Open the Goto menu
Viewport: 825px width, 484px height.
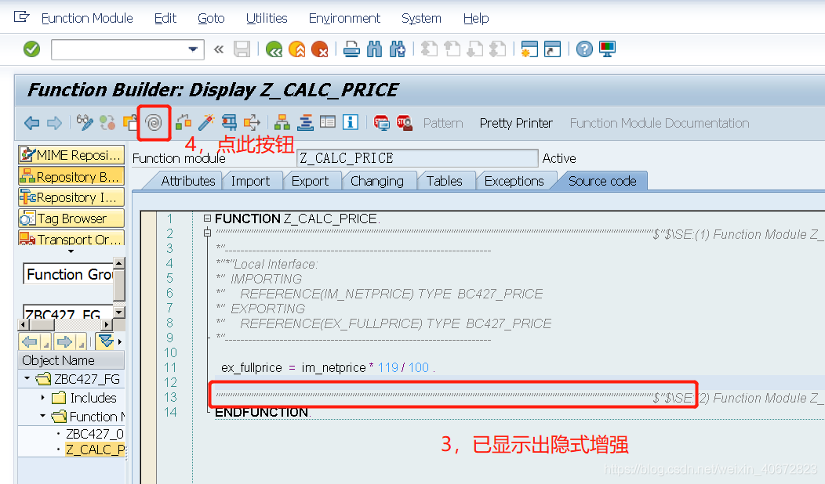[x=211, y=18]
